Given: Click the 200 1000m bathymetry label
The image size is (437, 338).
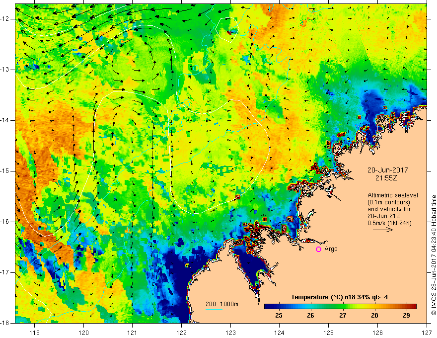Looking at the screenshot, I should [x=222, y=304].
